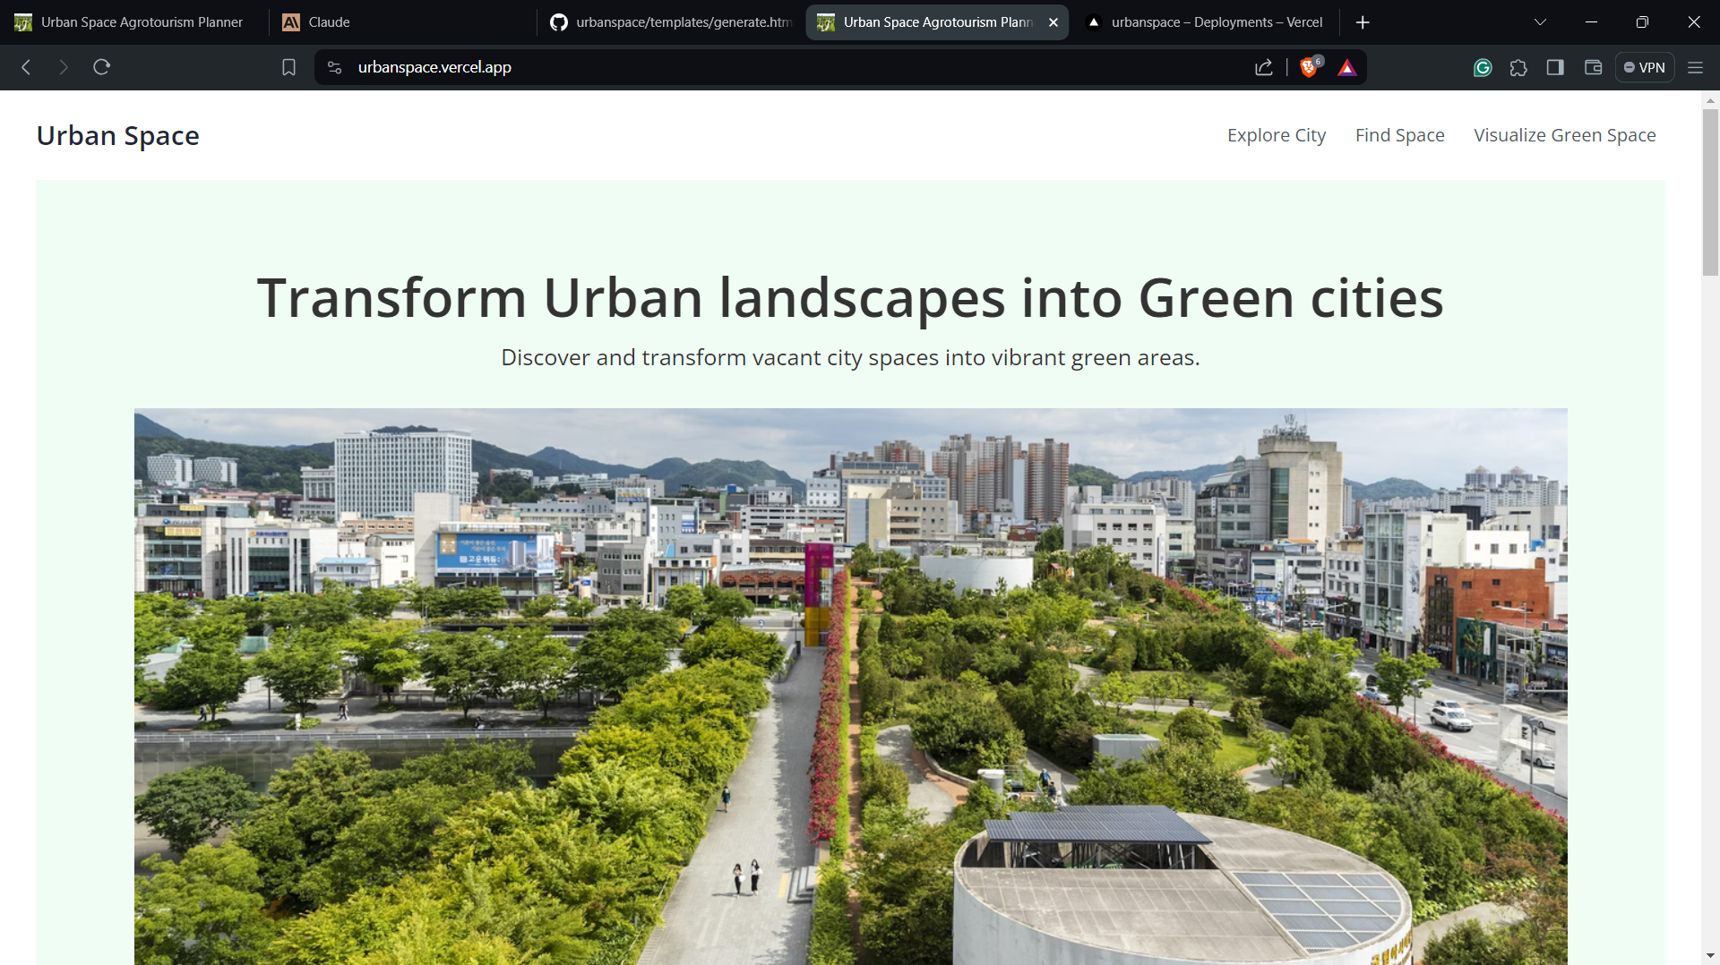Open the Grammarly extension
Image resolution: width=1720 pixels, height=965 pixels.
[1483, 67]
